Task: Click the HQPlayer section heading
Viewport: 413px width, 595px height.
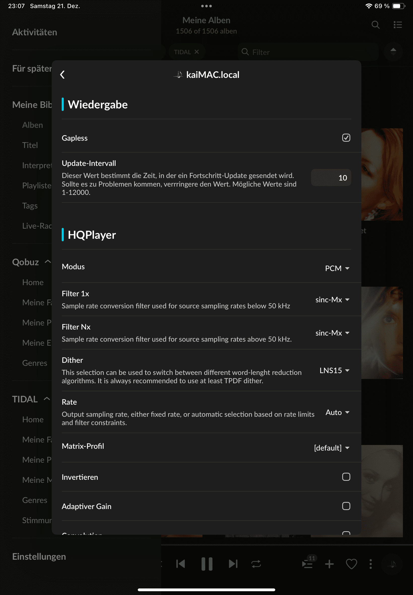Action: click(92, 235)
